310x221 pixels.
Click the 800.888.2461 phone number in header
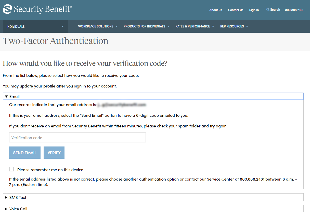pos(294,10)
